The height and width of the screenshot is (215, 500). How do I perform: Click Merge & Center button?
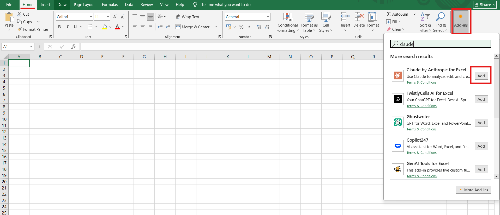[193, 27]
